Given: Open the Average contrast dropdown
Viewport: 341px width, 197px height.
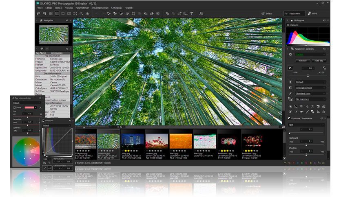Looking at the screenshot, I should click(310, 88).
